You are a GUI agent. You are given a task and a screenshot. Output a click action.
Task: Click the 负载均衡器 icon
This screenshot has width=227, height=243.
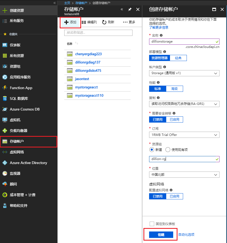[x=5, y=131]
